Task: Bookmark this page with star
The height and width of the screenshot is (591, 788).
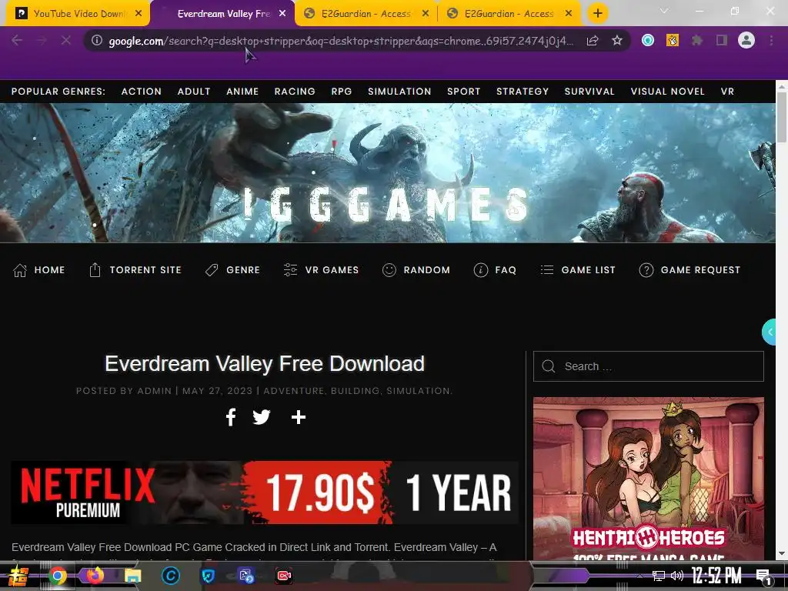Action: tap(617, 40)
